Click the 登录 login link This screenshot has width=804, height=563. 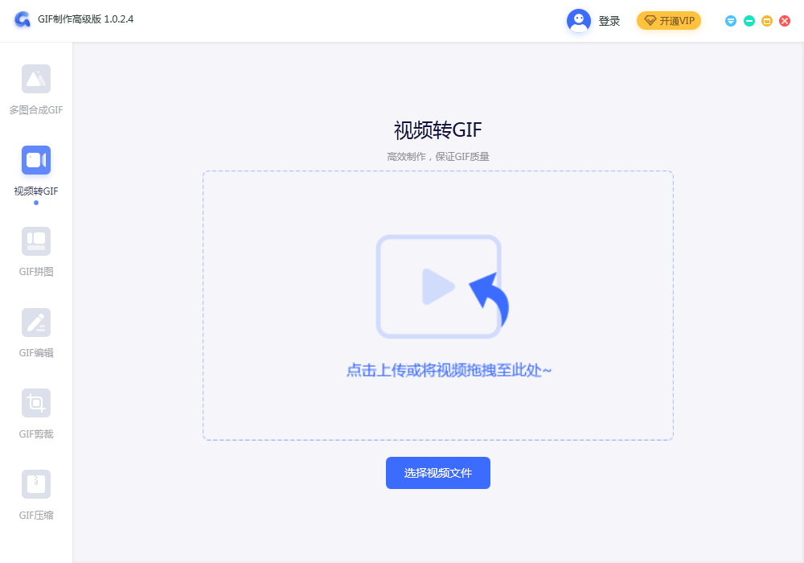point(609,21)
